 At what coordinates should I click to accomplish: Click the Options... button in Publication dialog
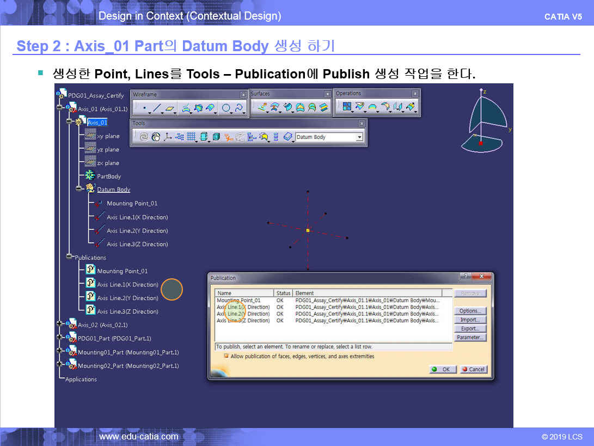469,311
